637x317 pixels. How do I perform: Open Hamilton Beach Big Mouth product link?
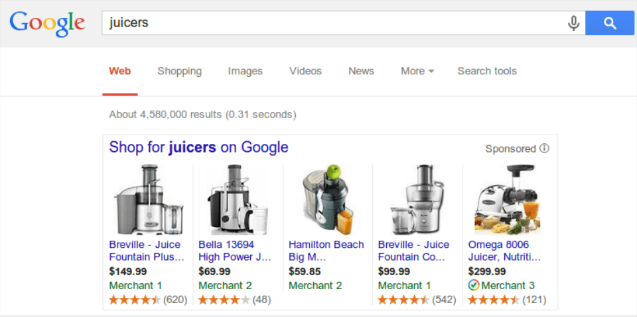click(x=326, y=251)
